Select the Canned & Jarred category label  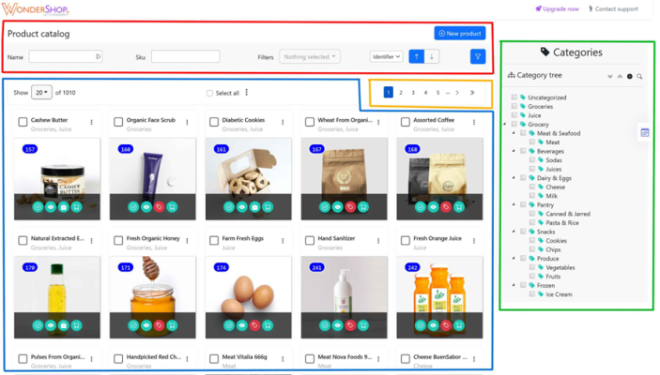click(x=568, y=214)
